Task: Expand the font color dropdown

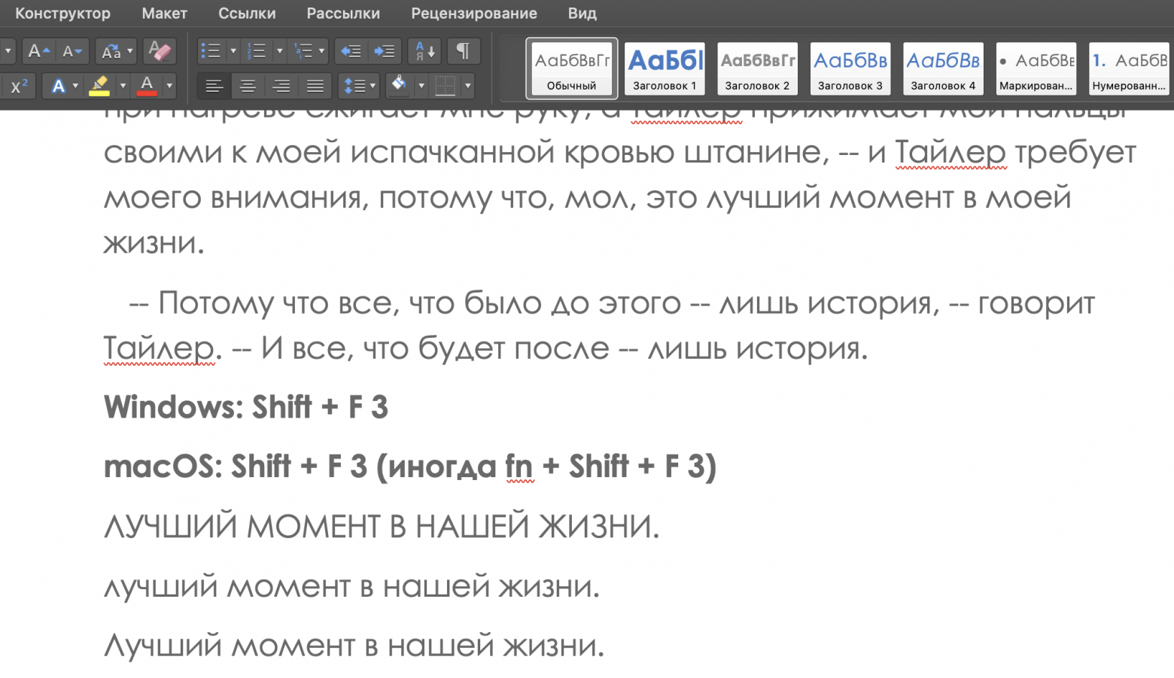Action: point(170,86)
